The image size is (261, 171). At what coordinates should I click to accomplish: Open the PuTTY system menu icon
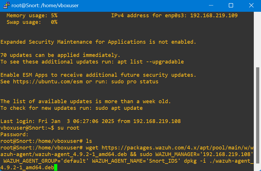point(6,5)
